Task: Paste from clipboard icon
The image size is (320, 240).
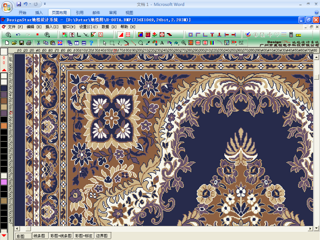Action: 53,43
